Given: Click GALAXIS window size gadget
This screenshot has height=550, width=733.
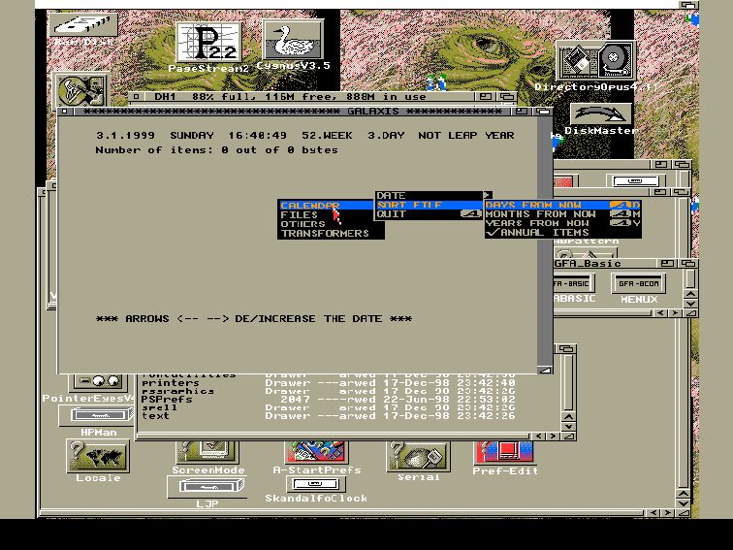Looking at the screenshot, I should click(x=545, y=370).
